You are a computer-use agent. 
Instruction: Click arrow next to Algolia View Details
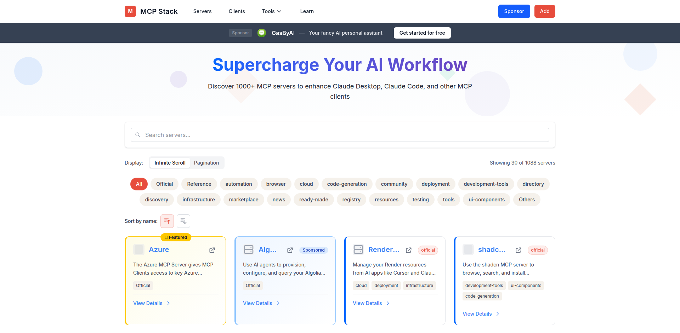click(278, 303)
